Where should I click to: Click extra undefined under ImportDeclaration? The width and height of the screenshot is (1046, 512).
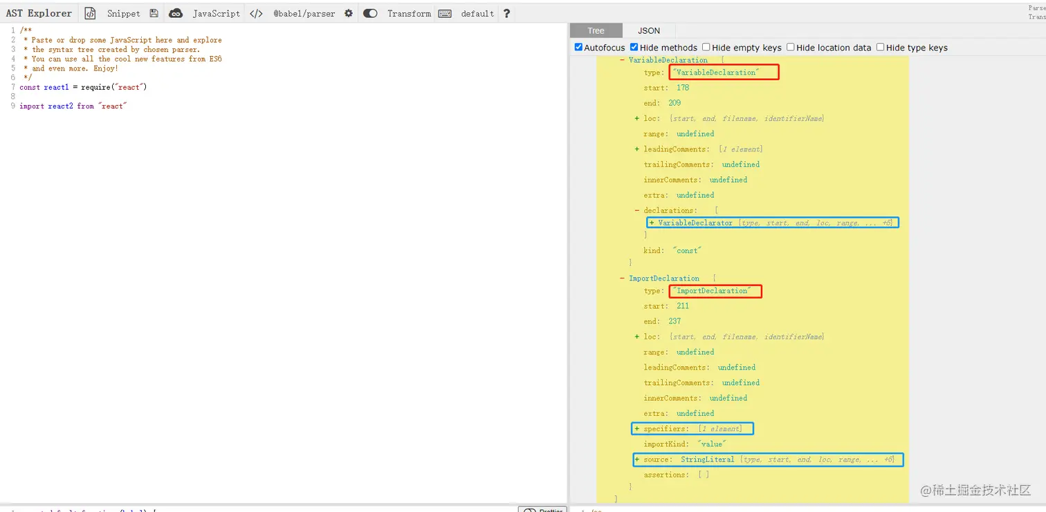point(679,413)
